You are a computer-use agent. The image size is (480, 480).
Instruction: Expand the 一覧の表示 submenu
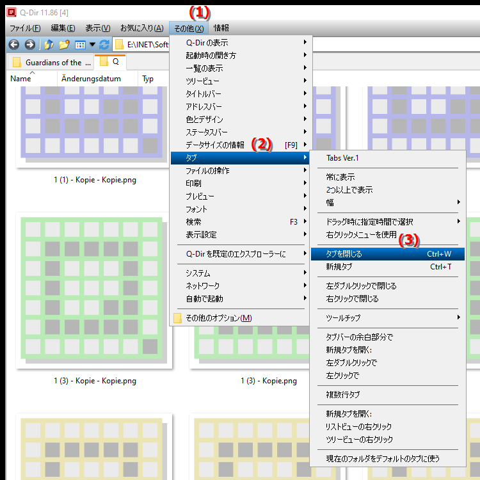click(x=240, y=68)
